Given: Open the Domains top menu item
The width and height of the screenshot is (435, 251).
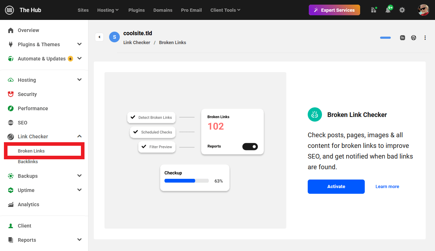Looking at the screenshot, I should (x=163, y=10).
